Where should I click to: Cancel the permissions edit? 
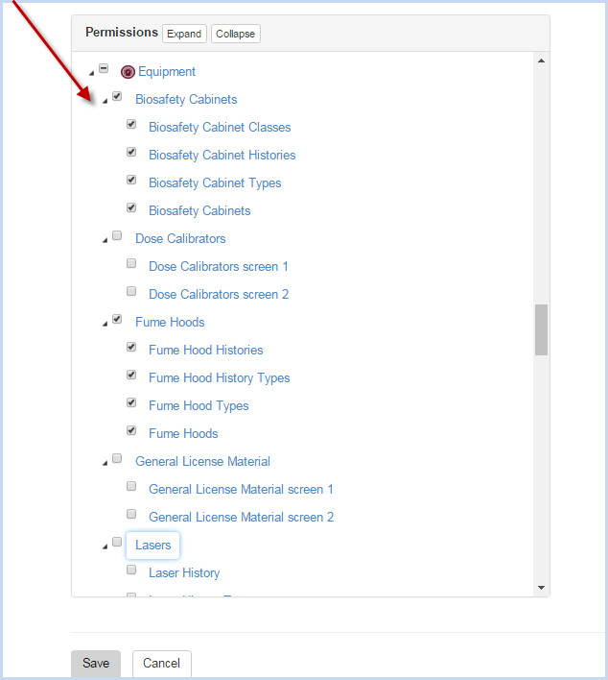click(x=161, y=664)
